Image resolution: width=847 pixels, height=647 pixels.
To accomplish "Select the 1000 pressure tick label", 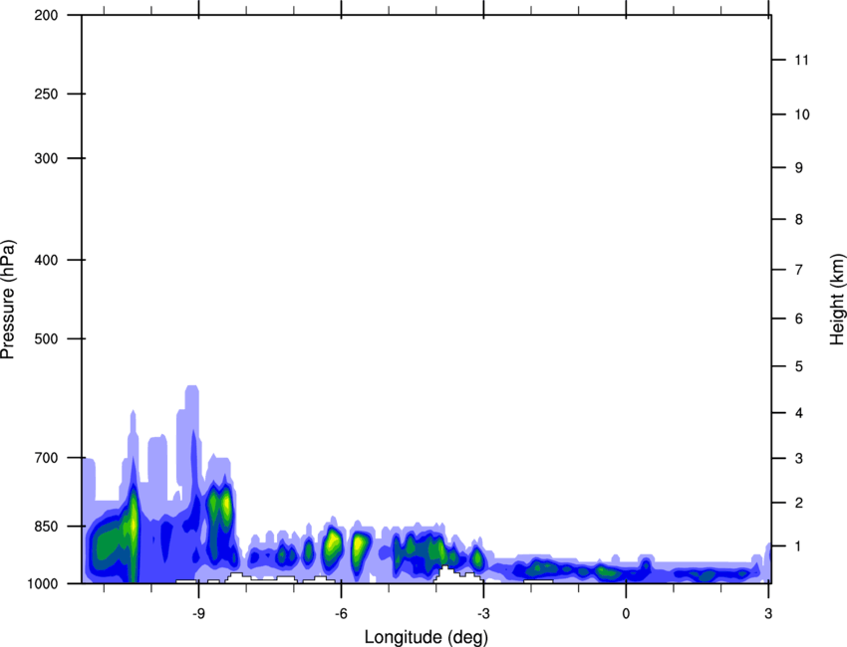I will 42,584.
